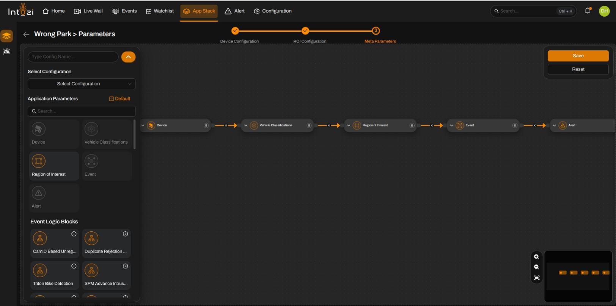Screen dimensions: 616x306
Task: Open the Watchlist menu item
Action: coord(160,11)
